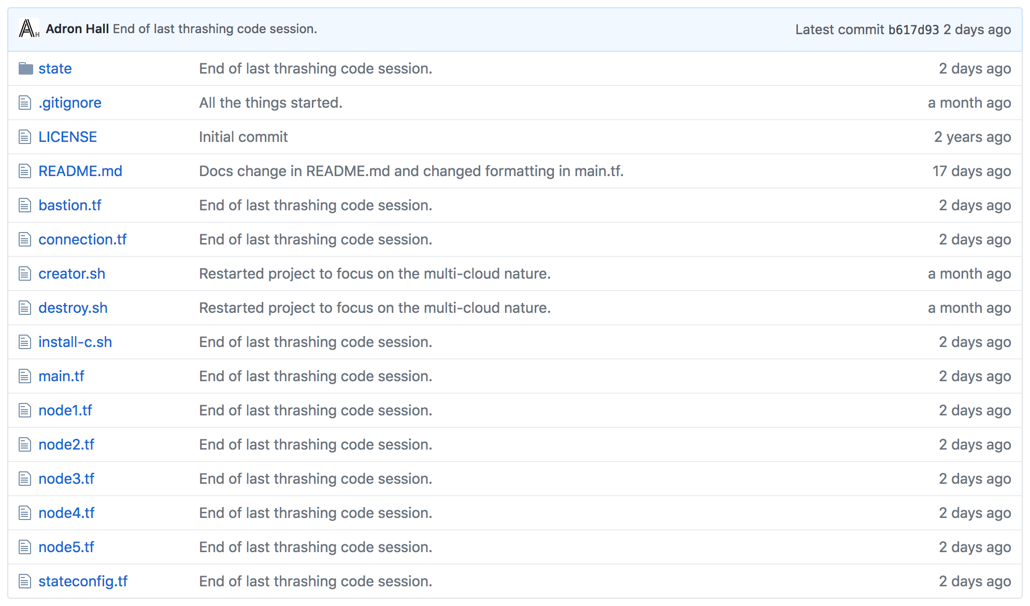Open the state folder
This screenshot has height=606, width=1030.
tap(55, 68)
